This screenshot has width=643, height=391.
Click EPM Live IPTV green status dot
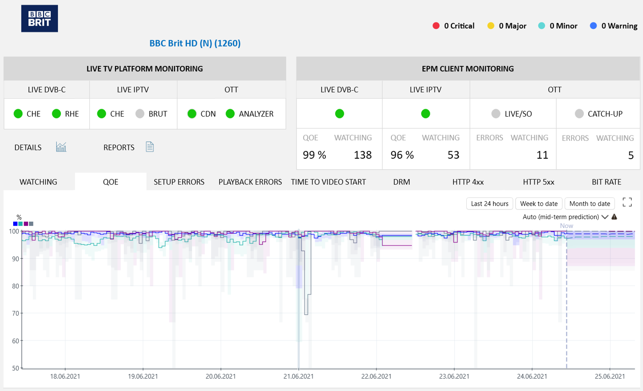425,114
